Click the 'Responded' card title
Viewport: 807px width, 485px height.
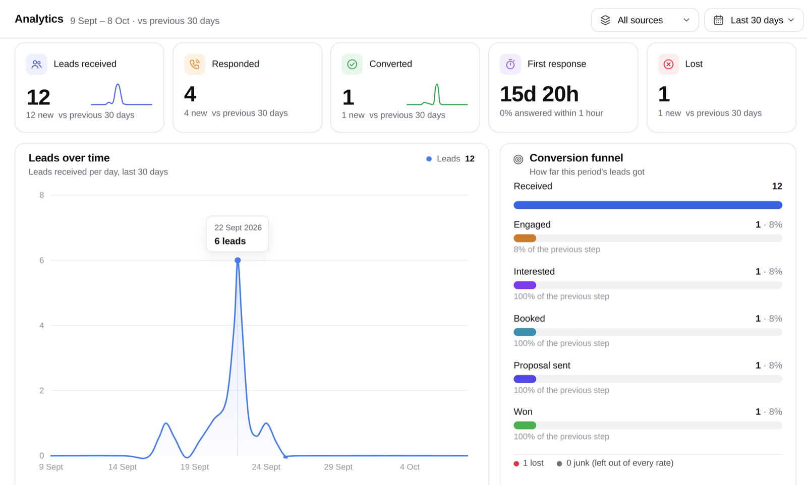pyautogui.click(x=236, y=64)
